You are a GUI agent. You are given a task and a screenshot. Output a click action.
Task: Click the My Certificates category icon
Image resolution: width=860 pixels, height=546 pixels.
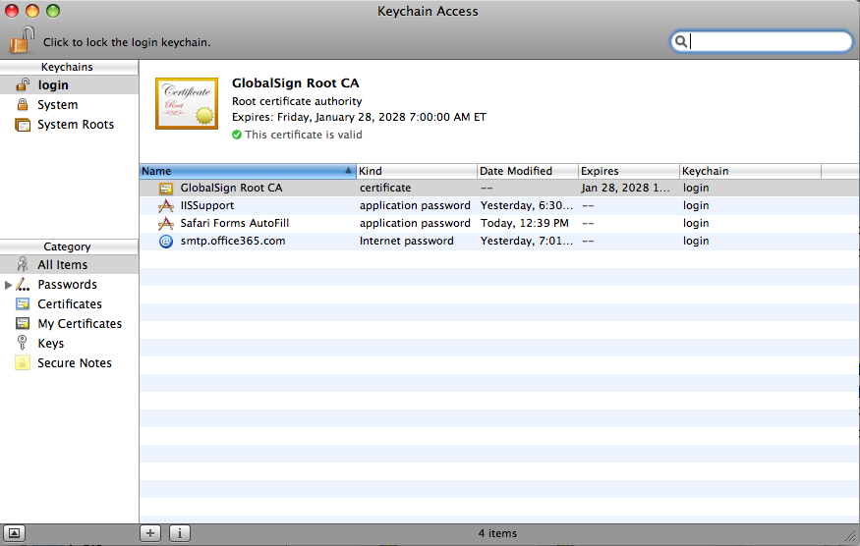pyautogui.click(x=23, y=323)
